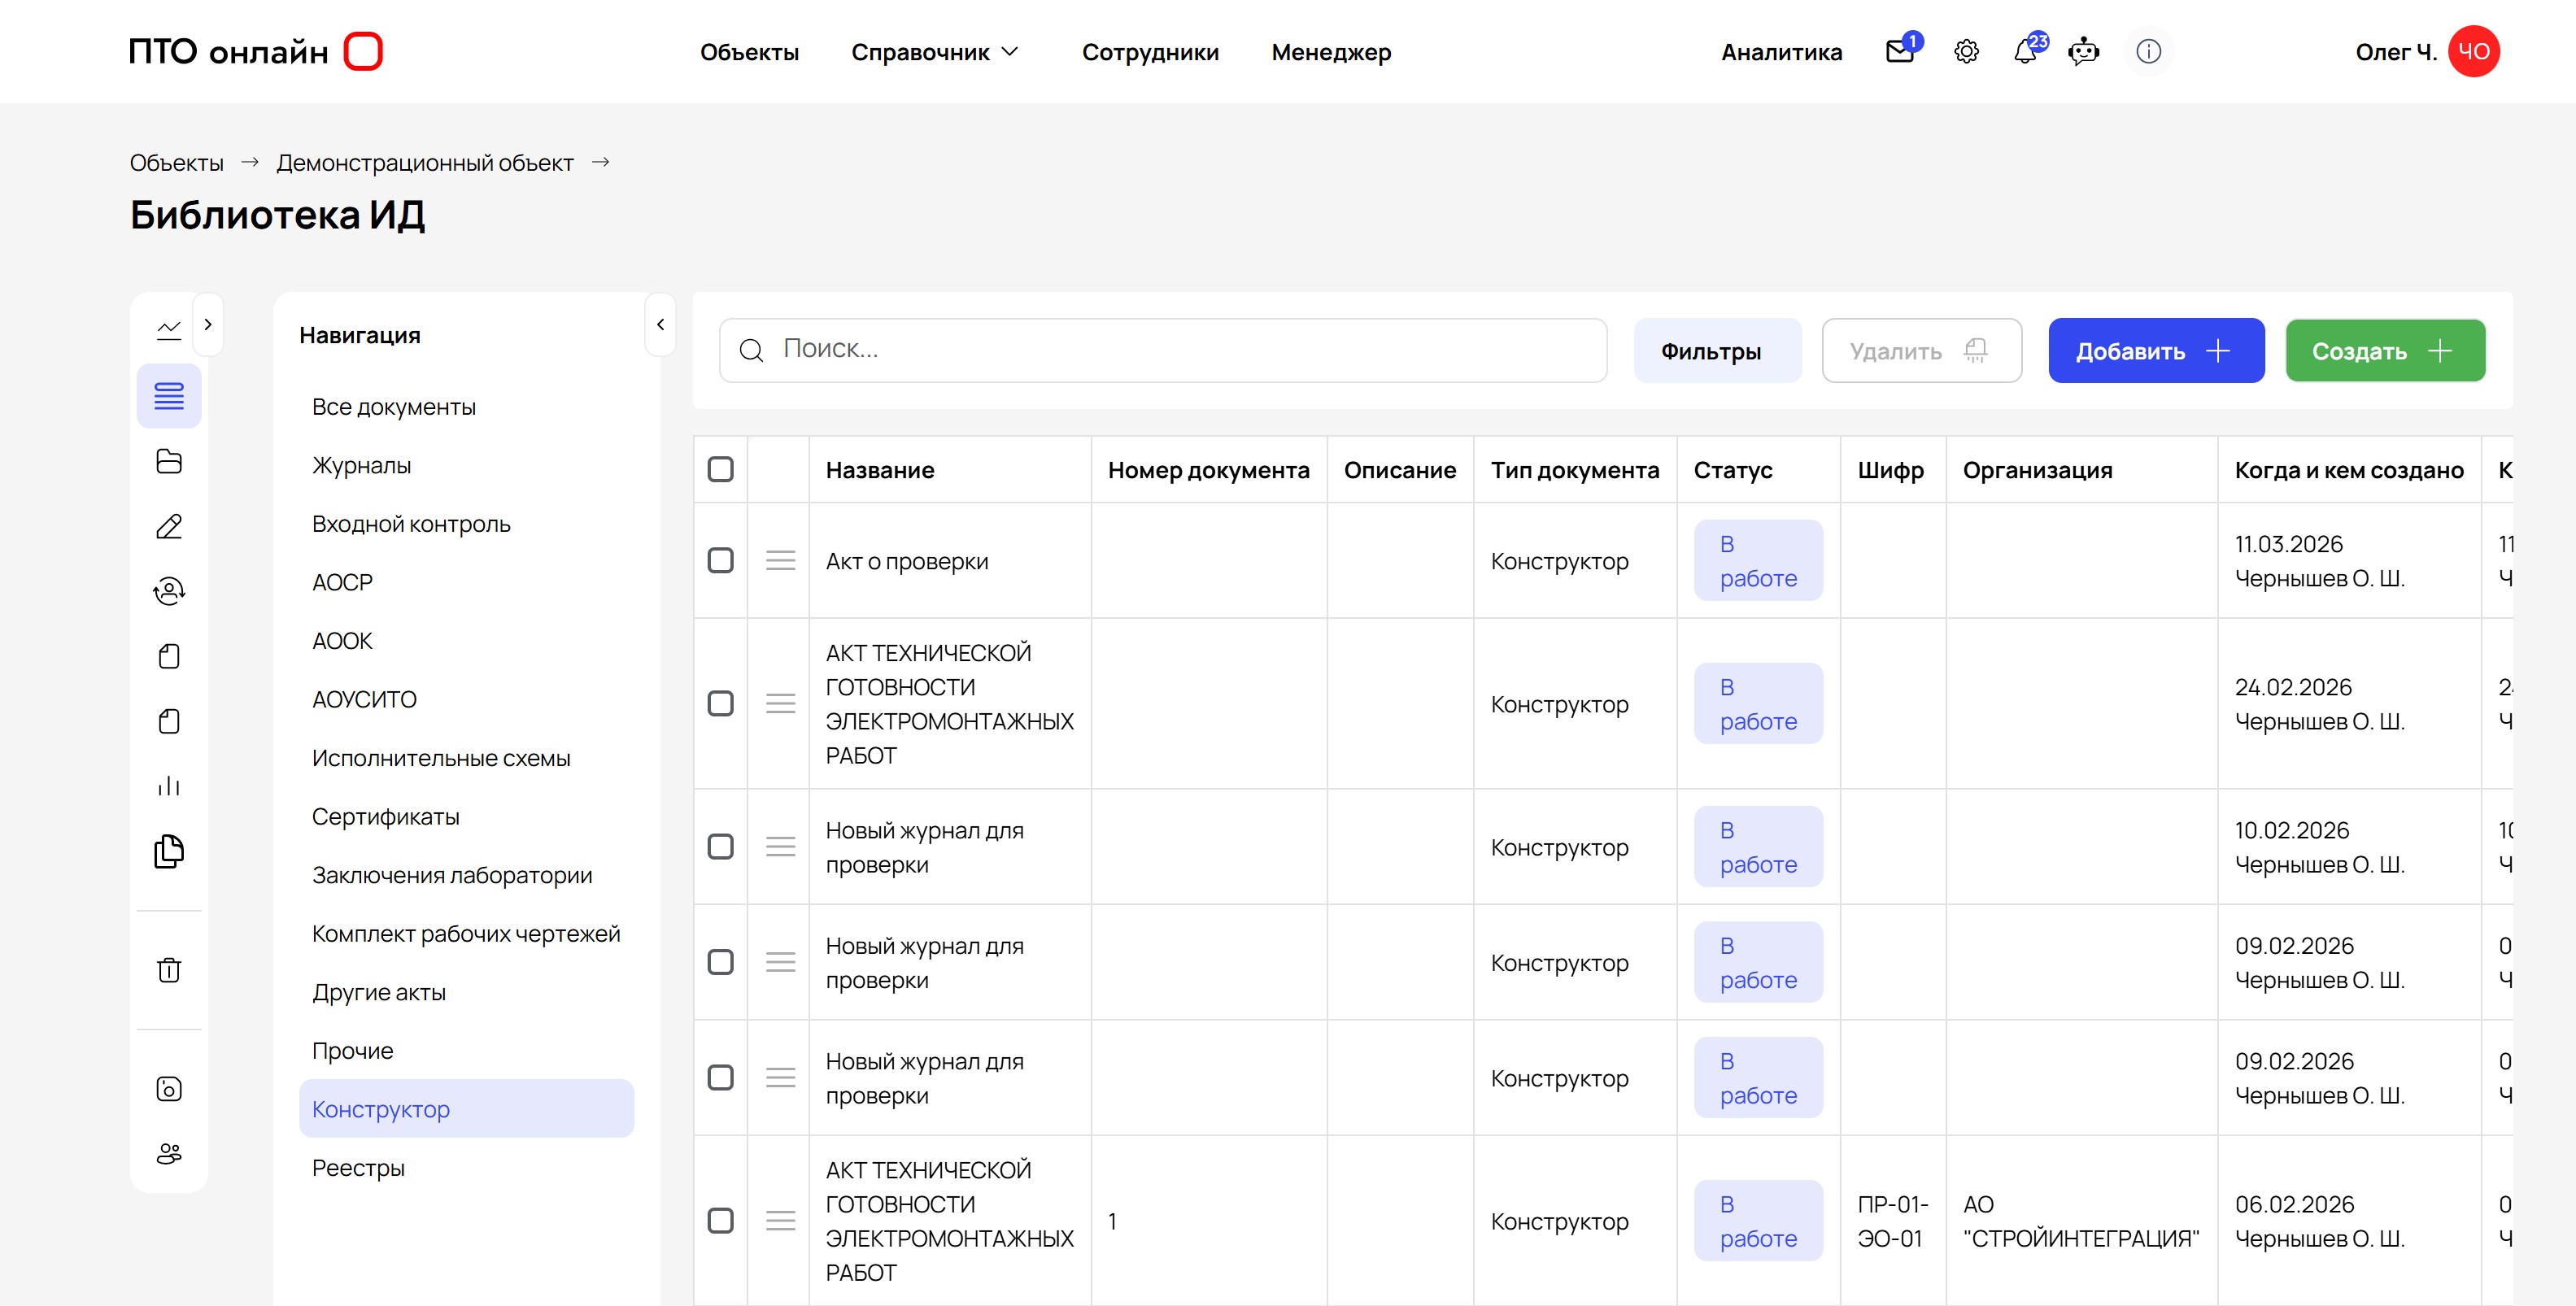
Task: Check the 10.02.2026 Новый журнал row checkbox
Action: (x=720, y=846)
